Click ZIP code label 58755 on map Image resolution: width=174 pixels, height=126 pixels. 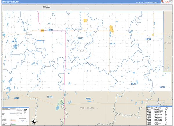click(162, 87)
